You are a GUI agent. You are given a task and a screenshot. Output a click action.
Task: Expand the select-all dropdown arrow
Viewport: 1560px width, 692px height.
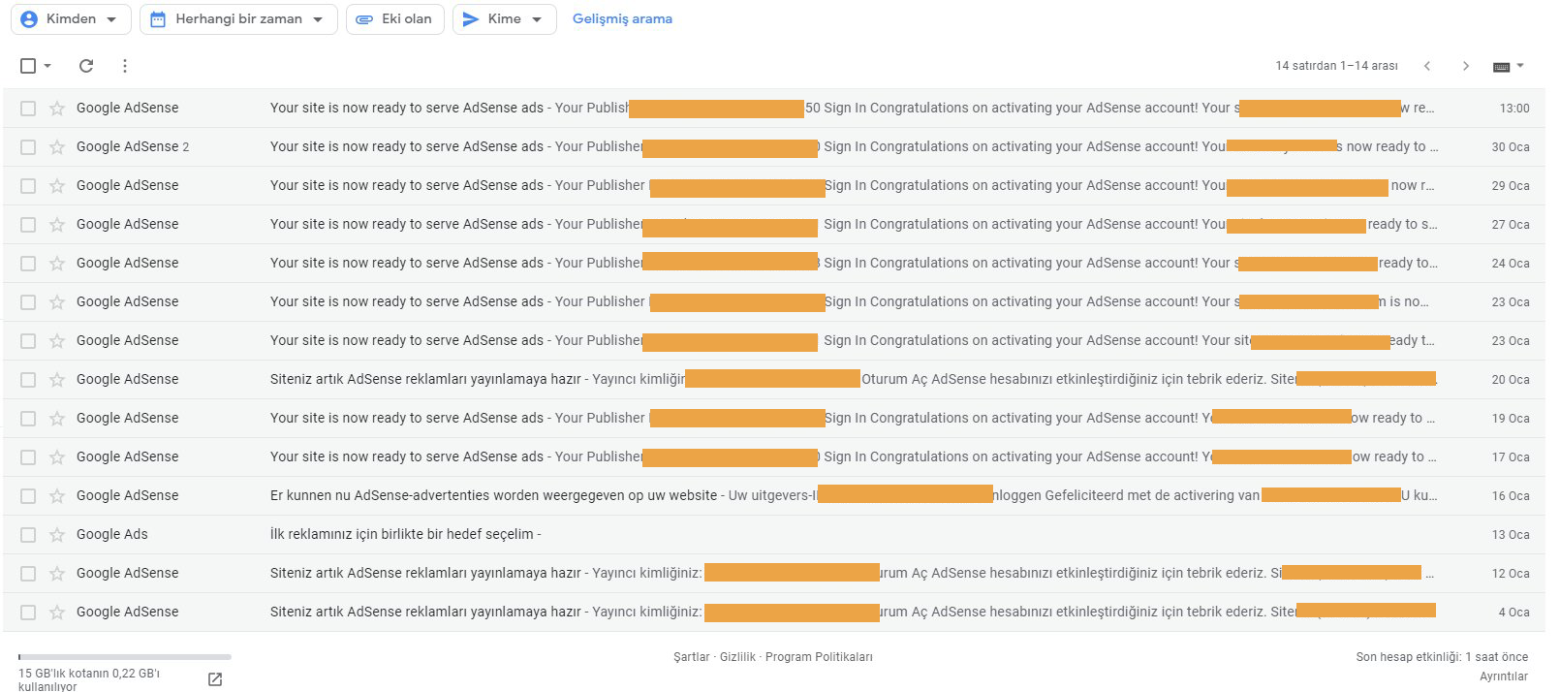coord(47,66)
